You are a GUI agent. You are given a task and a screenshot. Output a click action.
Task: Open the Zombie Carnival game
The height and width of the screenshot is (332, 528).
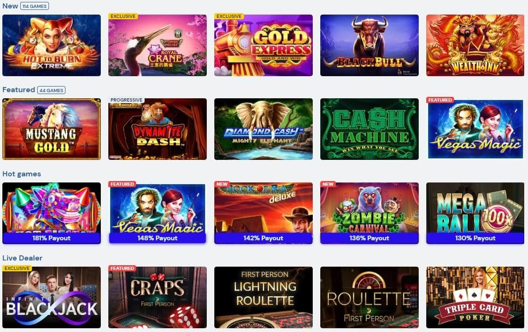pyautogui.click(x=369, y=213)
